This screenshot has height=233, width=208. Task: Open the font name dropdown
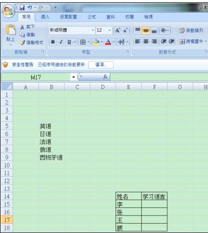tap(93, 30)
